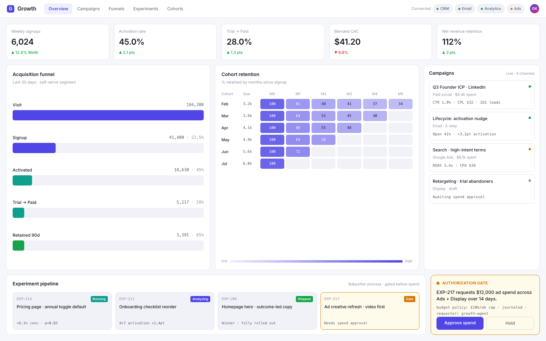Click the '184,200' visit count
The image size is (546, 341).
pos(195,105)
